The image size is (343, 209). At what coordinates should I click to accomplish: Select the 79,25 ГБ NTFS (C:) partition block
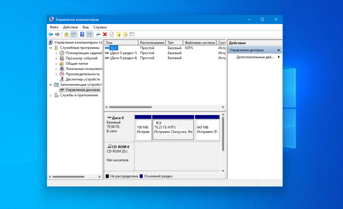click(173, 130)
